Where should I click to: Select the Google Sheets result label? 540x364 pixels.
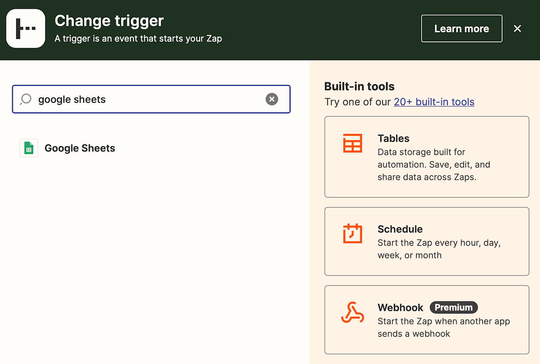[x=80, y=148]
